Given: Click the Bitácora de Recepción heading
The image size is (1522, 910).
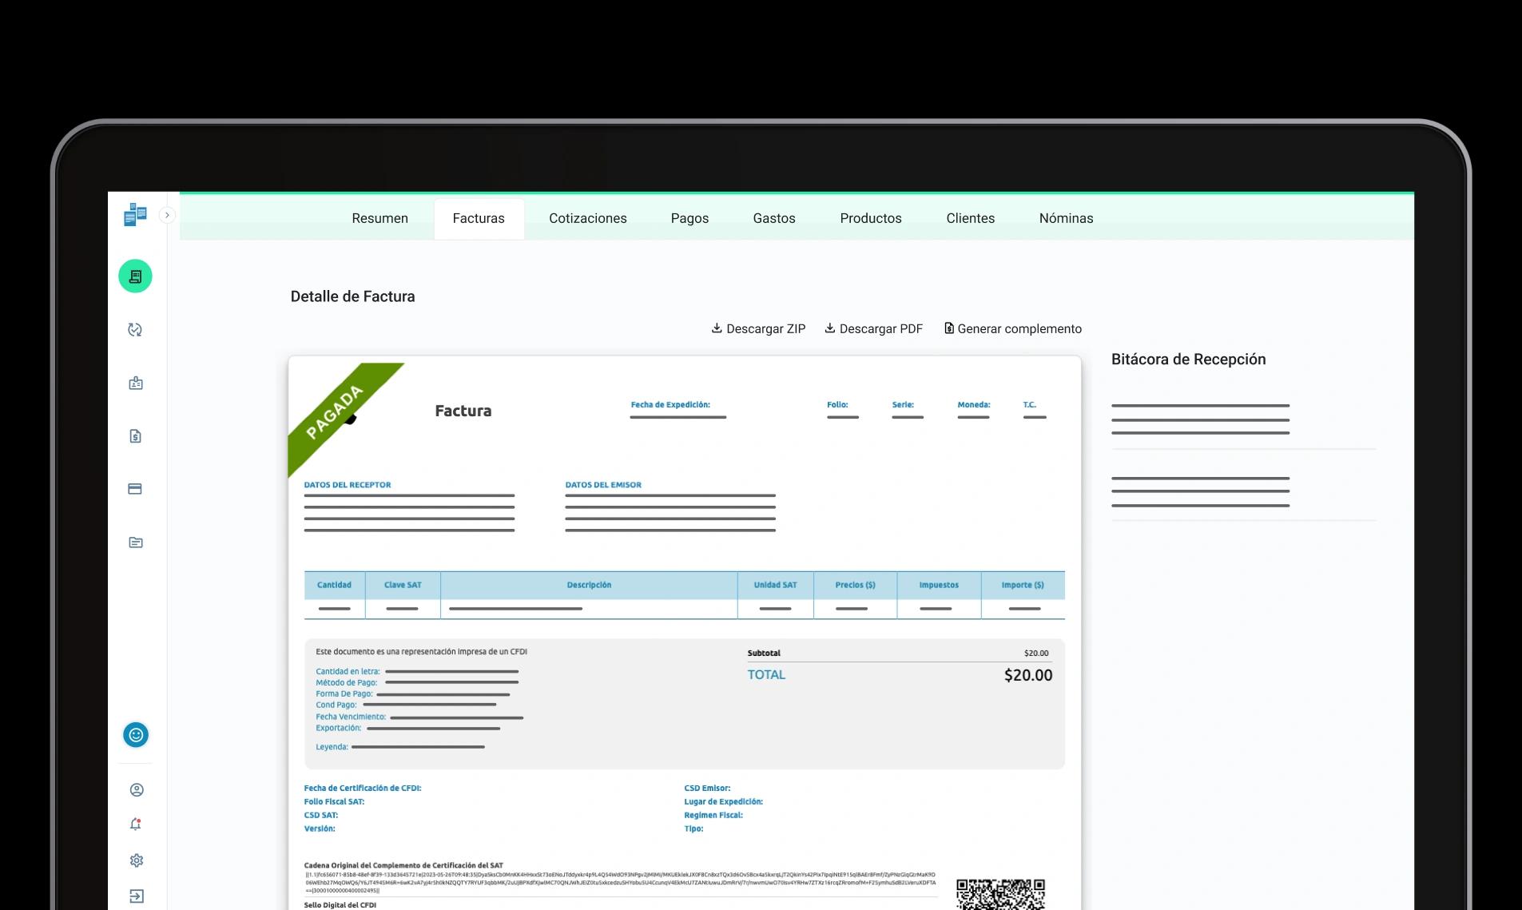Looking at the screenshot, I should click(x=1188, y=360).
